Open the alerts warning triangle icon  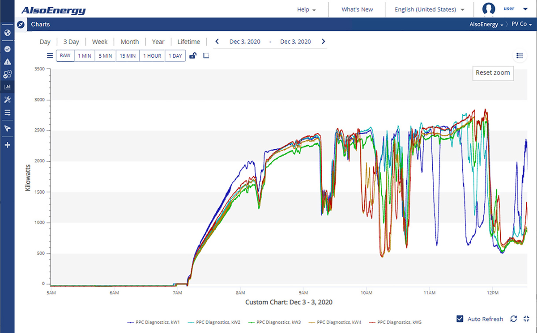coord(7,62)
